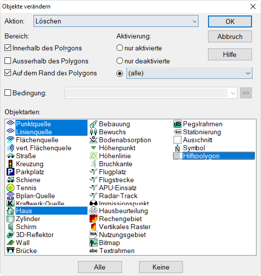Pick the Rechengebiet red grid icon
The image size is (261, 276).
(93, 219)
